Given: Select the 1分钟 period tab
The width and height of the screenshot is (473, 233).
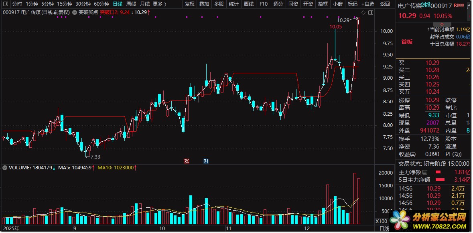Looking at the screenshot, I should (32, 4).
